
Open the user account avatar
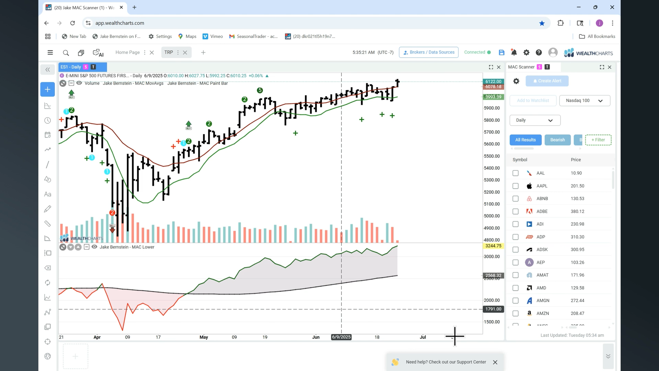553,52
